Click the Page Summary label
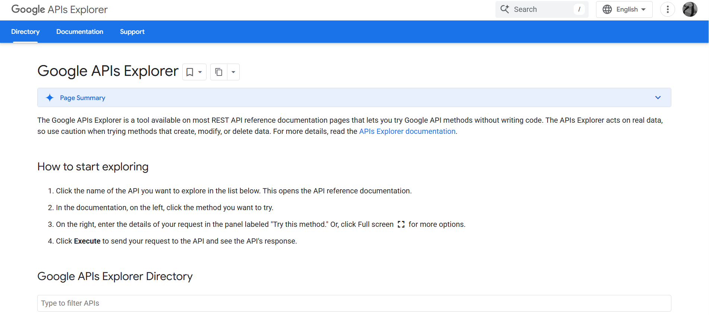709x315 pixels. 82,98
